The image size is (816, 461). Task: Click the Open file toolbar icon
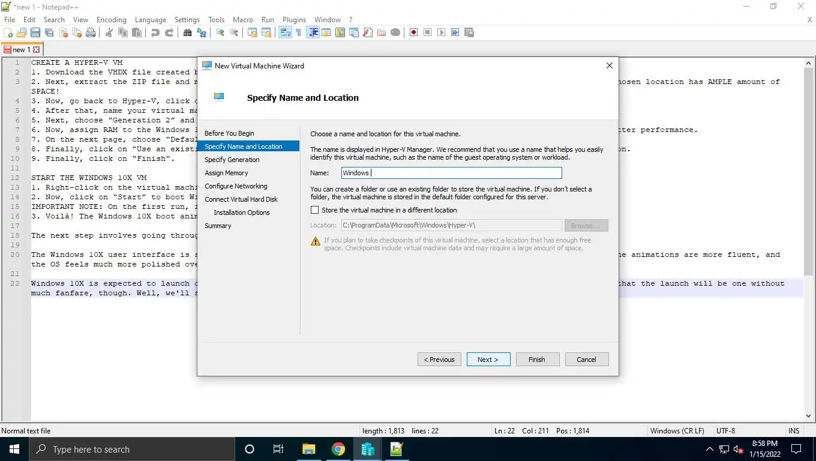tap(22, 32)
